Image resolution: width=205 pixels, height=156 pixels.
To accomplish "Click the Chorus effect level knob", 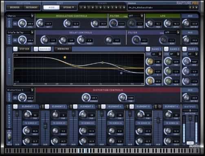I will click(x=22, y=24).
